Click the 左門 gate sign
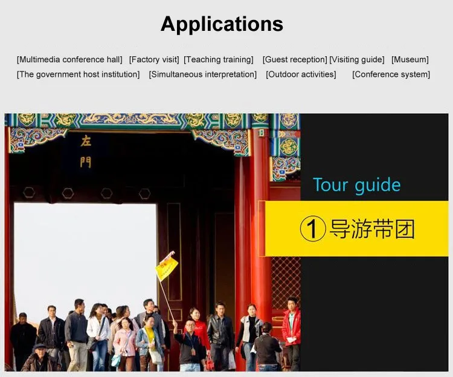 [86, 151]
